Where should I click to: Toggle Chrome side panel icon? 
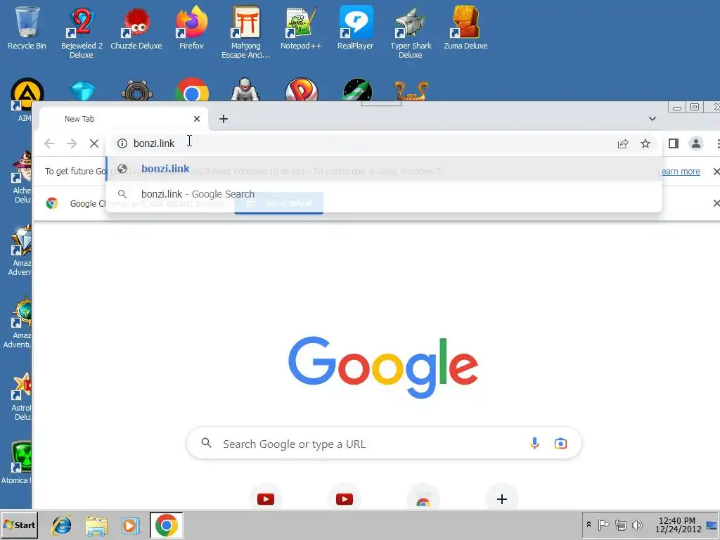[673, 143]
